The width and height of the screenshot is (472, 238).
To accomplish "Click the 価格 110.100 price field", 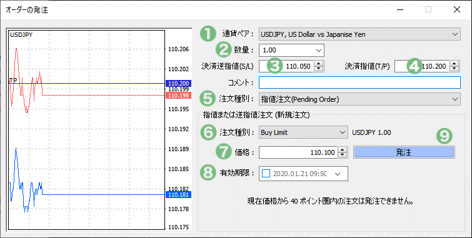I will coord(298,152).
